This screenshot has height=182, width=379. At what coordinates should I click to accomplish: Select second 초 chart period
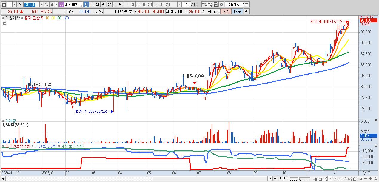tap(115, 4)
